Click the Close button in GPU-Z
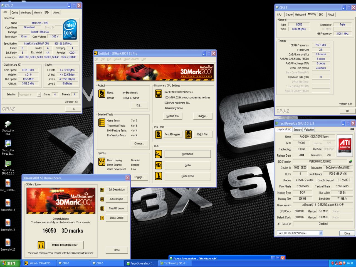 click(x=347, y=233)
